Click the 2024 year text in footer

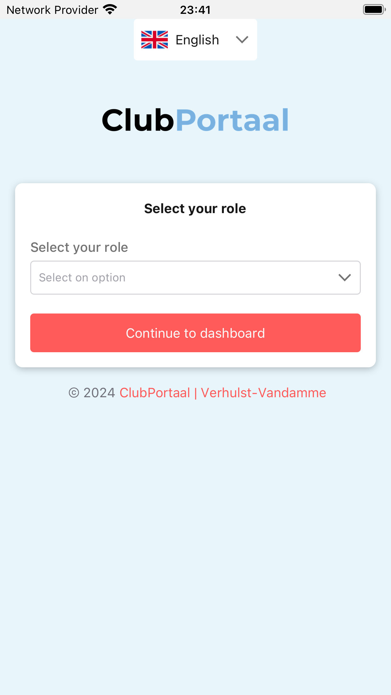pyautogui.click(x=99, y=393)
